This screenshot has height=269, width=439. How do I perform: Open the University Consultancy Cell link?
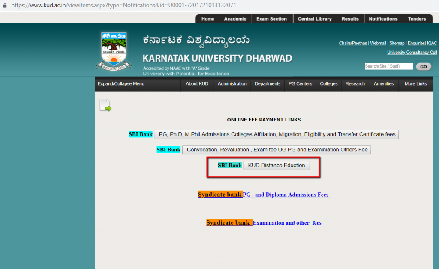point(412,52)
